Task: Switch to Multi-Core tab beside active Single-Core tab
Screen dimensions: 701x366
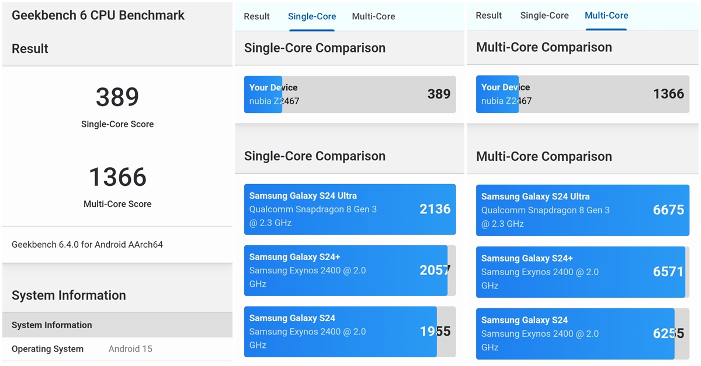Action: click(373, 16)
